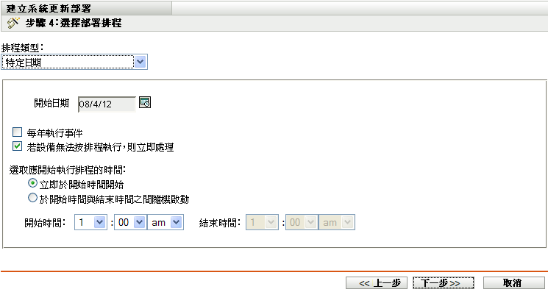
Task: Click the wizard wand icon beside 步驟 4
Action: coord(13,23)
